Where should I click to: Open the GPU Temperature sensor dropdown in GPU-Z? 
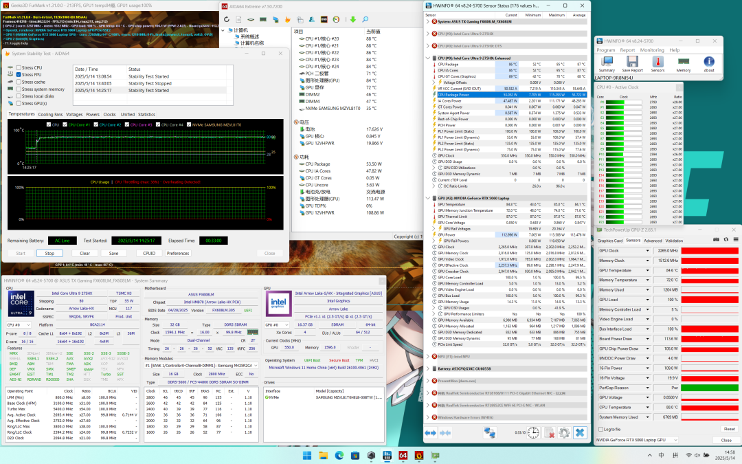[647, 270]
